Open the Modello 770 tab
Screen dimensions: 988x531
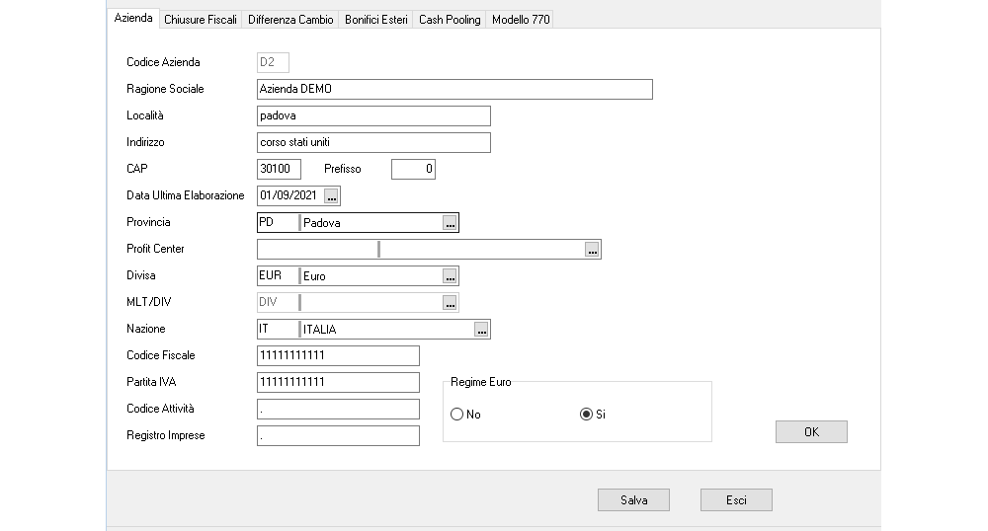[521, 20]
